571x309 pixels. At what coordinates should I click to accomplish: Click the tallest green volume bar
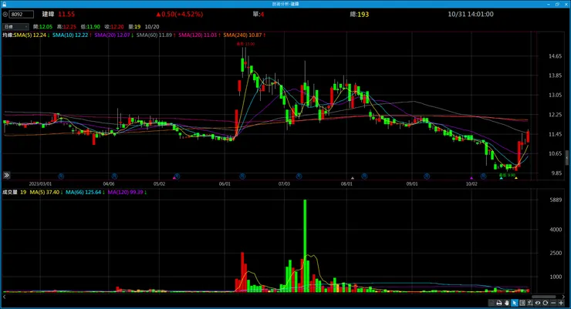(x=305, y=246)
